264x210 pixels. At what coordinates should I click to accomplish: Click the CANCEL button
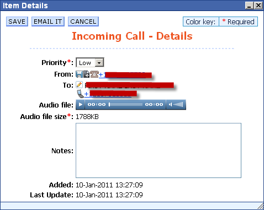[83, 21]
